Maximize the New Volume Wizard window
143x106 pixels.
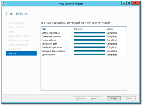pos(129,3)
